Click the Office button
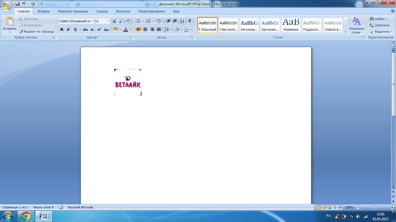 point(6,5)
